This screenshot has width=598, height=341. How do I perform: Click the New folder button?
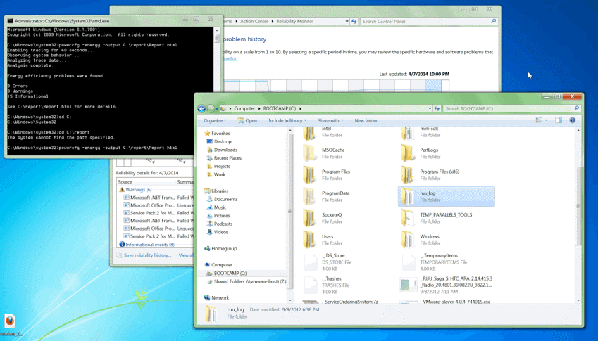point(366,120)
